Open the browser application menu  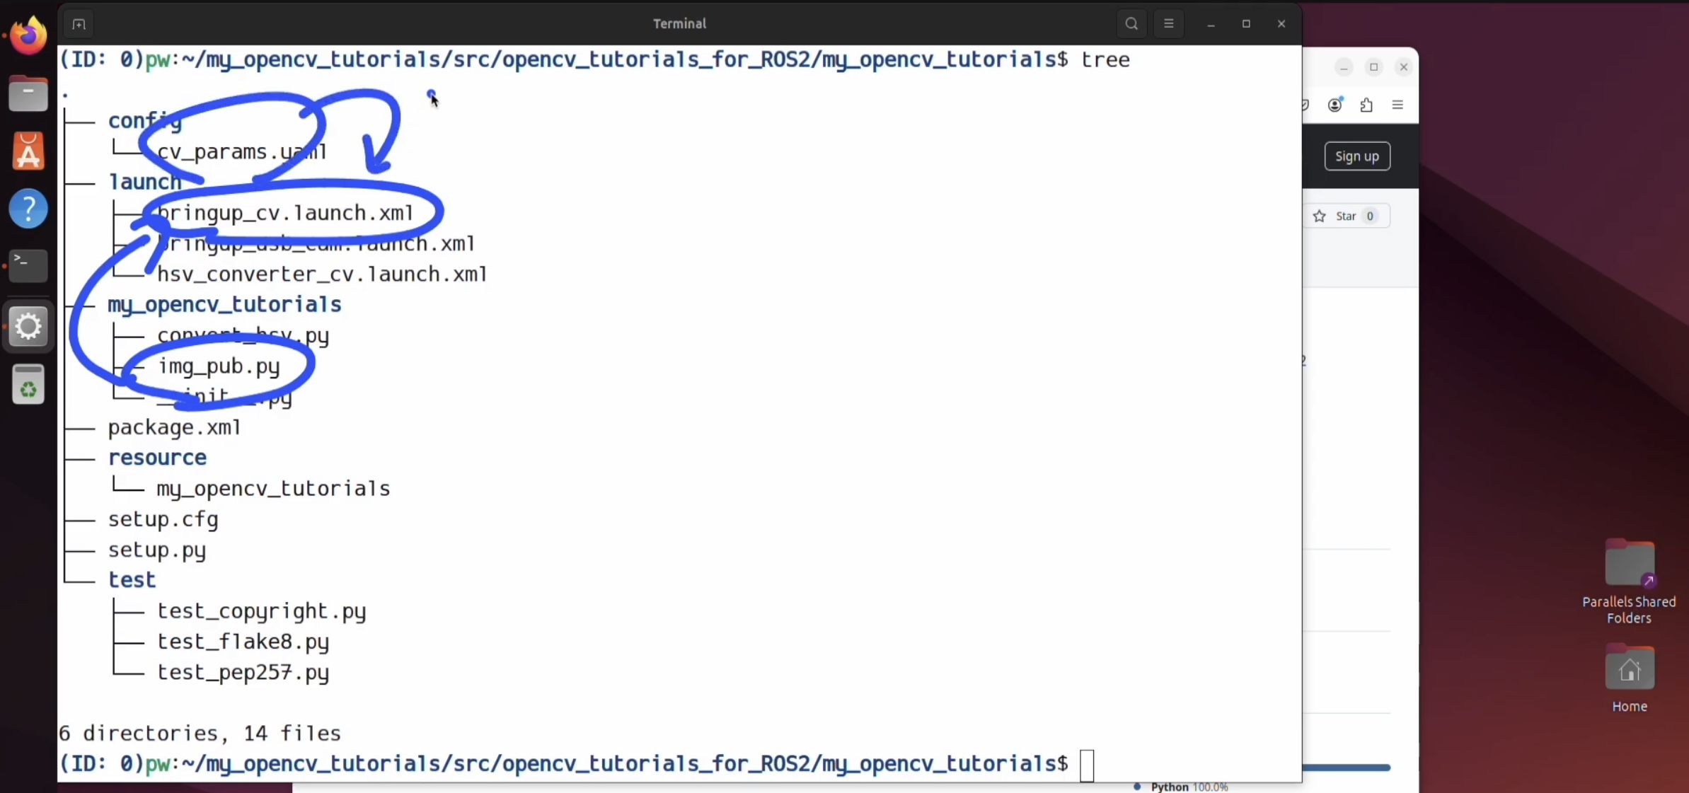1397,105
